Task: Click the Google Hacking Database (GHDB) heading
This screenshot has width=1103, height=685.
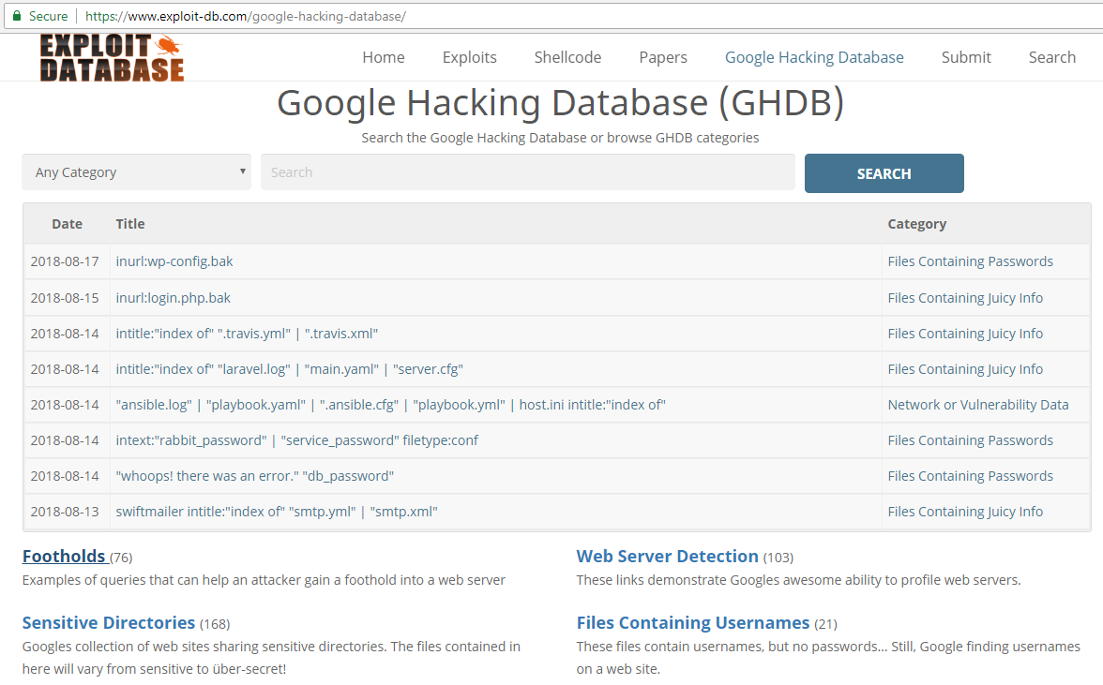Action: [x=560, y=103]
